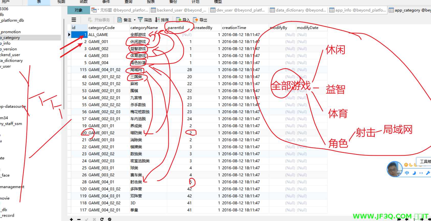431x221 pixels.
Task: Stop loading with the stop icon
Action: [x=109, y=219]
